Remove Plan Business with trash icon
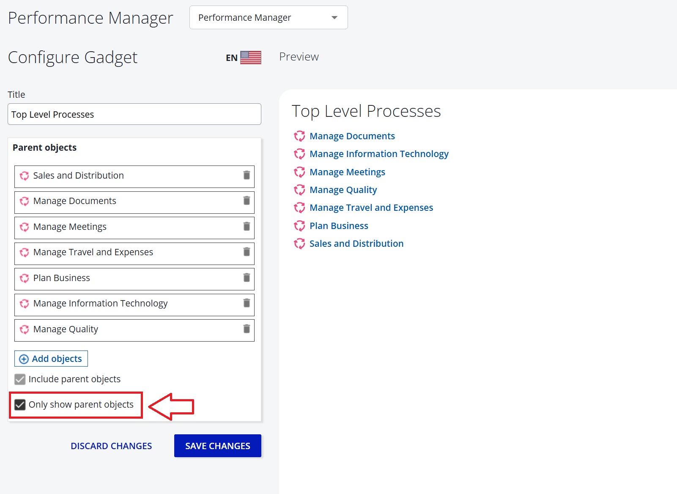The image size is (677, 494). (247, 278)
